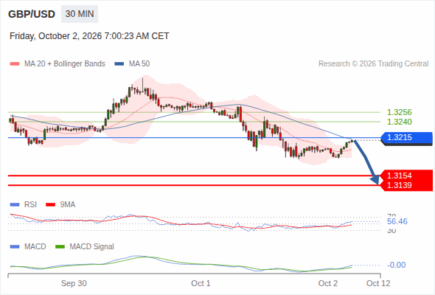Select the 1.3154 red support label
Viewport: 435px width, 295px height.
(x=407, y=176)
